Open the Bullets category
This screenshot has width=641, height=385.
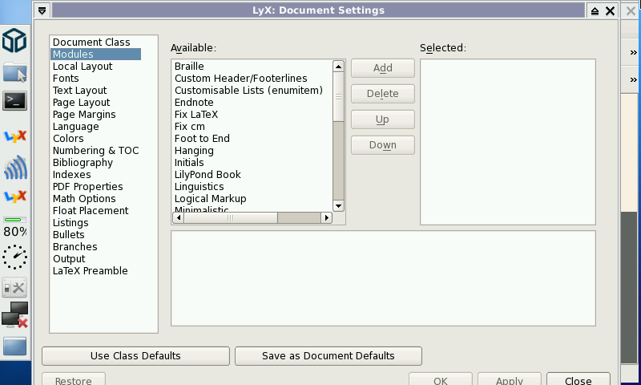coord(69,235)
